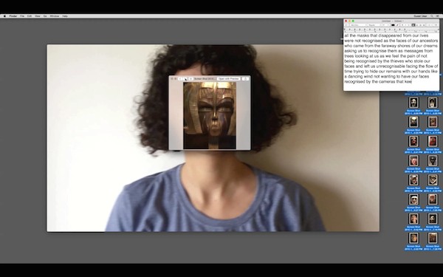Image resolution: width=443 pixels, height=277 pixels.
Task: Open the font size combo box
Action: (x=385, y=25)
